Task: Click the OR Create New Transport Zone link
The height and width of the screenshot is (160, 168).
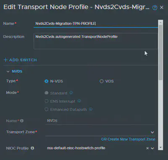Action: tap(128, 139)
